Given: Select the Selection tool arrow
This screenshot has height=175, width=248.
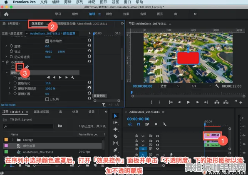Looking at the screenshot, I should (x=115, y=116).
